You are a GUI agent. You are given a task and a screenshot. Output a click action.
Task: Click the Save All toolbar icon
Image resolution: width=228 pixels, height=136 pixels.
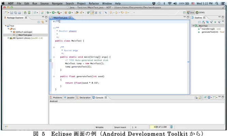tap(16, 13)
